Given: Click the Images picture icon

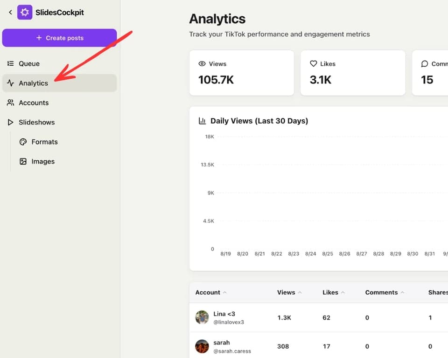Looking at the screenshot, I should pos(23,162).
